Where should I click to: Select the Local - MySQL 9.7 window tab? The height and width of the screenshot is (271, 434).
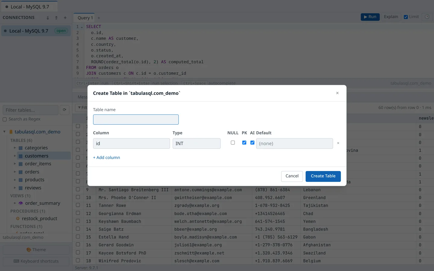pos(30,7)
